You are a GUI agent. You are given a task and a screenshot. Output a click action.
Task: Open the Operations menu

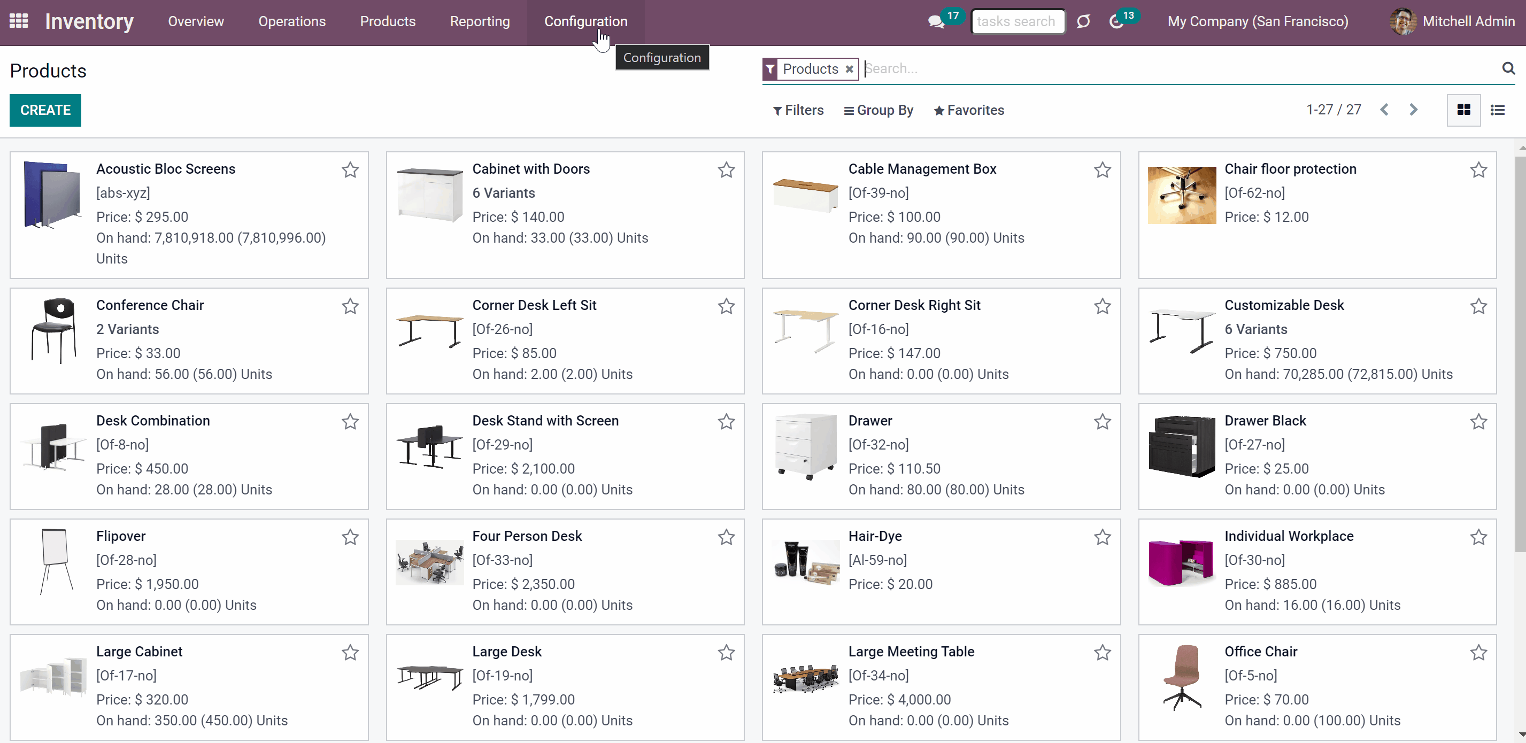292,21
